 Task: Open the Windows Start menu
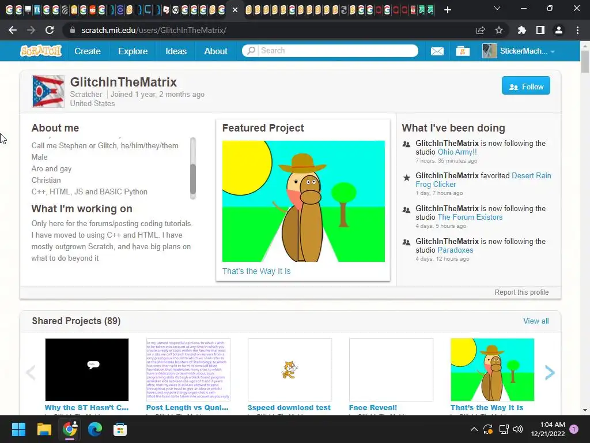coord(18,429)
